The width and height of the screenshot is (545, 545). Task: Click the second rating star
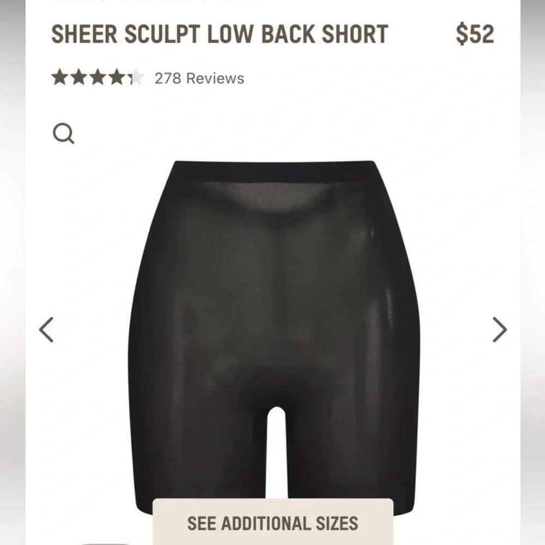78,77
